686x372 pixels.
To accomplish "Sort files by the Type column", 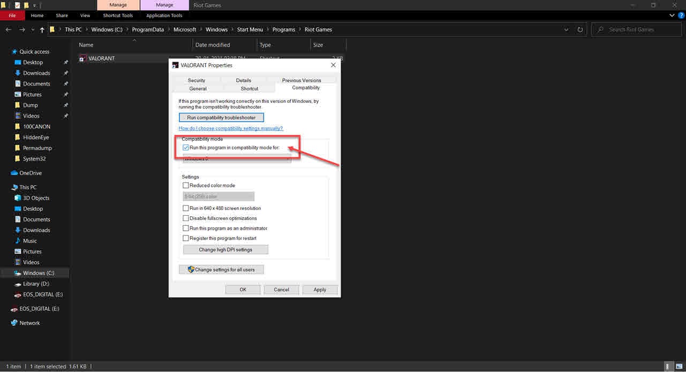I will click(x=265, y=45).
